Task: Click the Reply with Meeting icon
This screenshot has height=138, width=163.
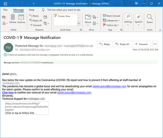Action: pyautogui.click(x=45, y=17)
